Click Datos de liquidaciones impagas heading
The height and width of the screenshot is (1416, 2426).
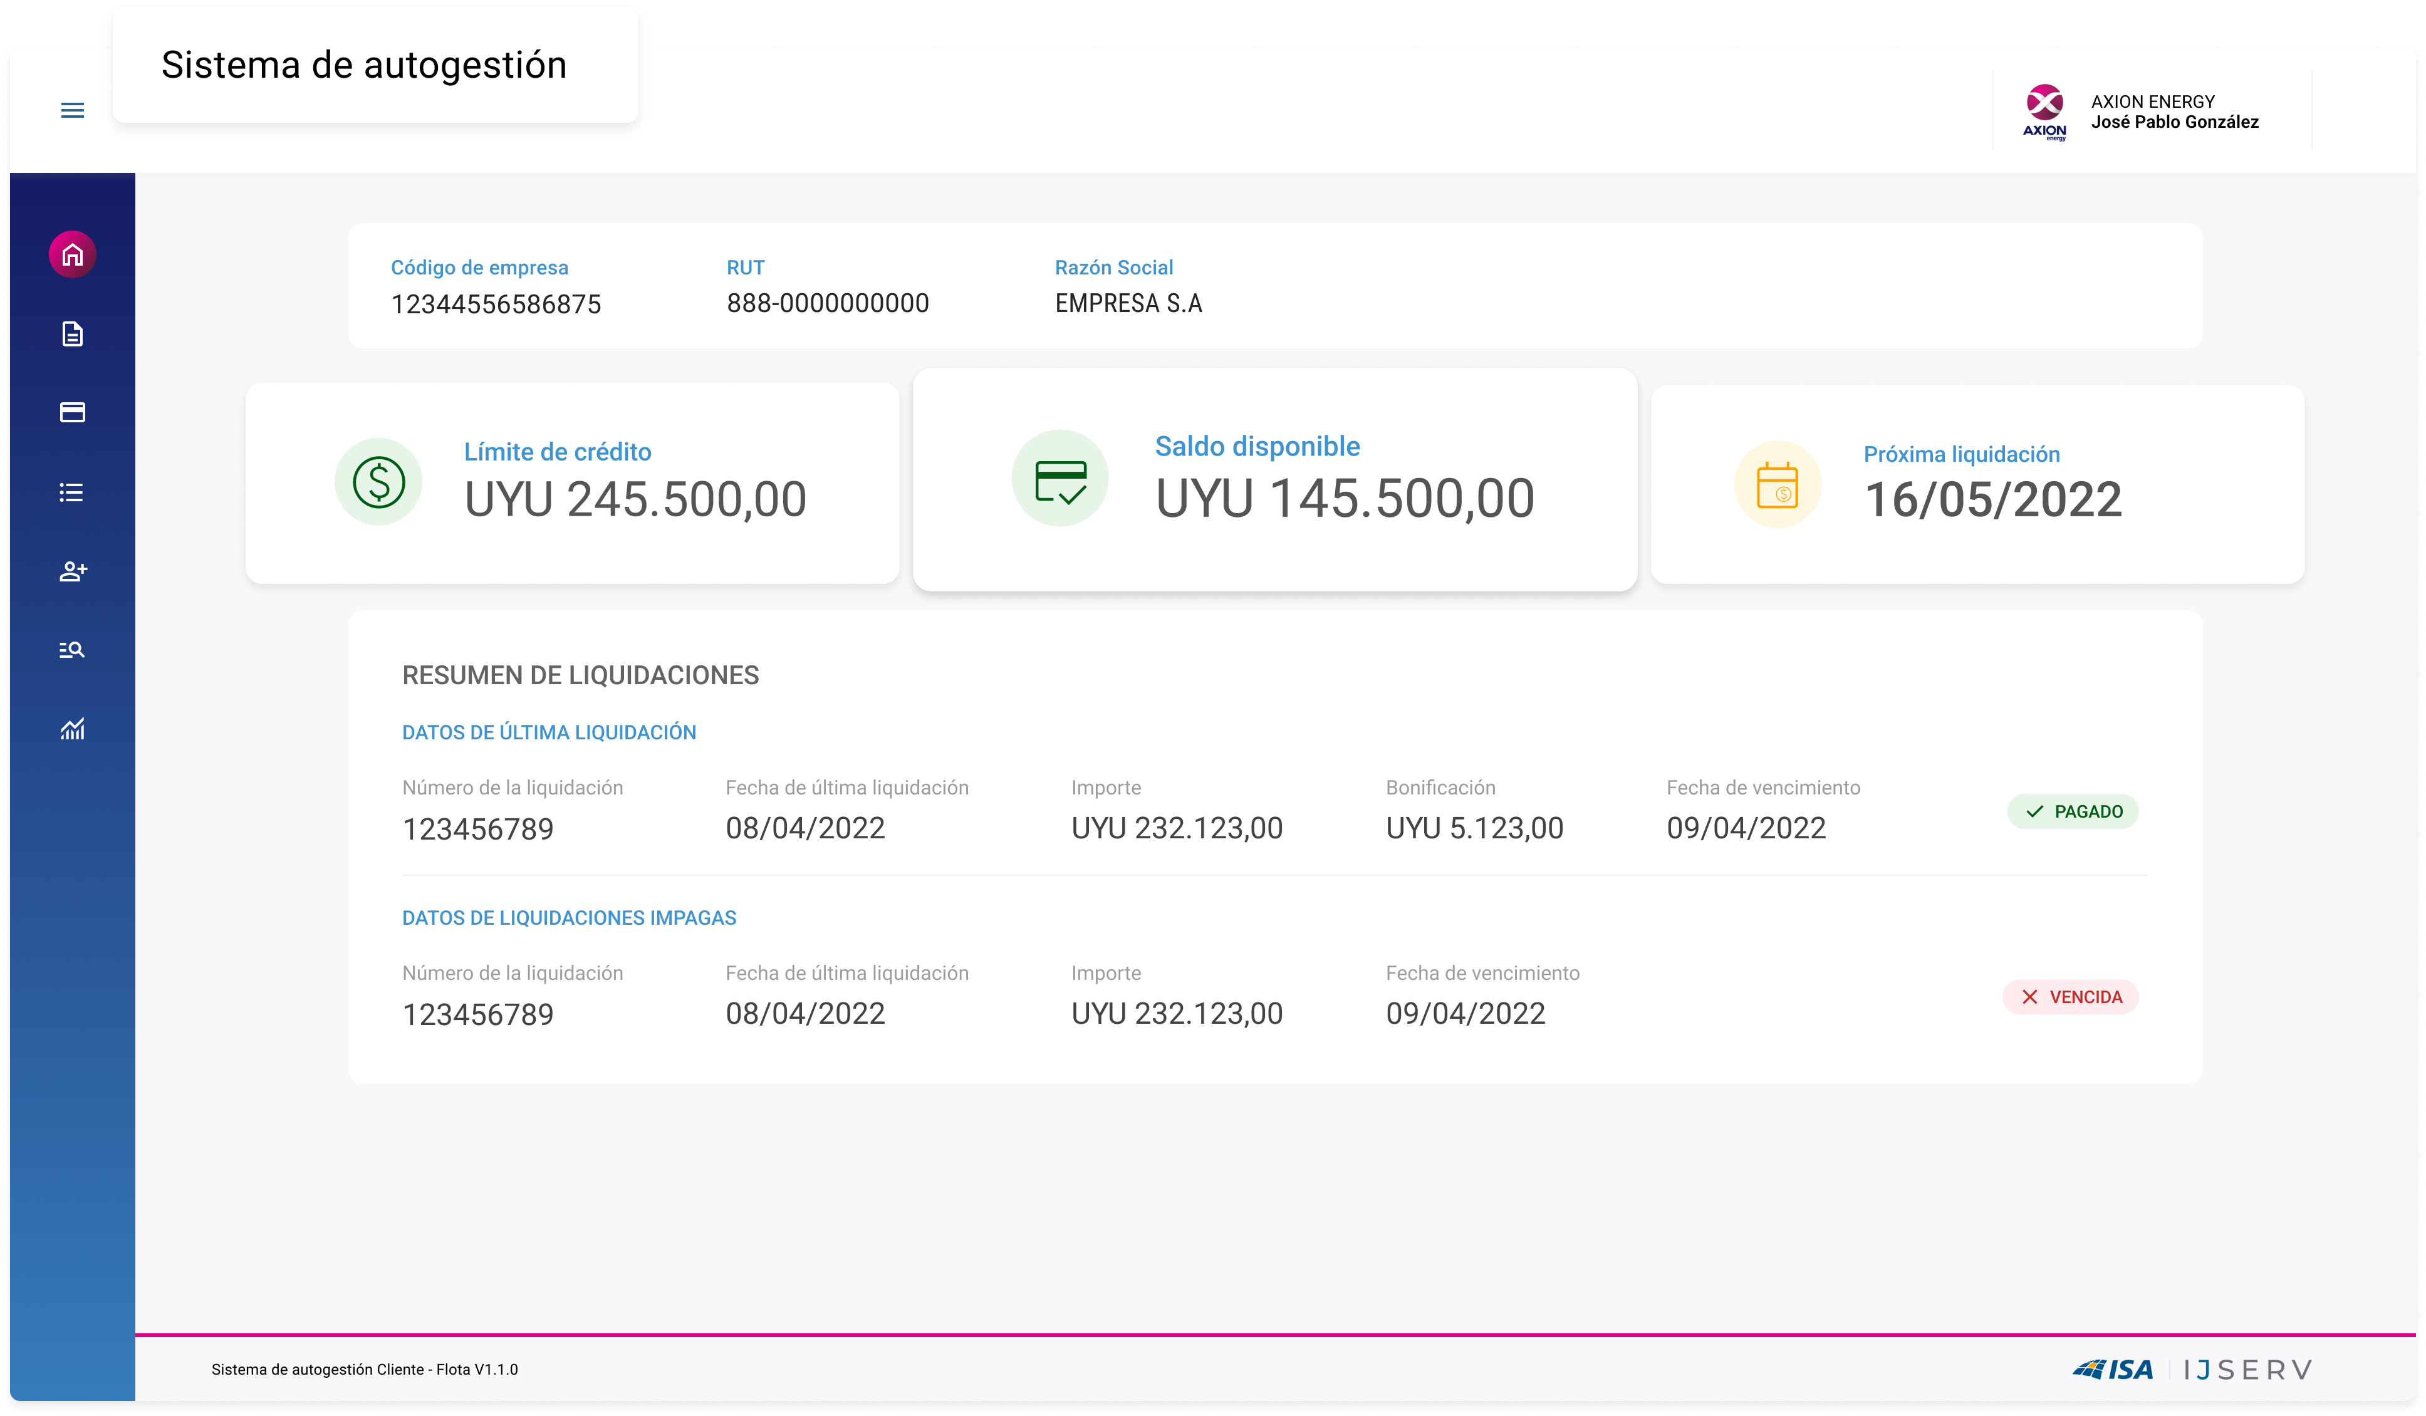[569, 919]
